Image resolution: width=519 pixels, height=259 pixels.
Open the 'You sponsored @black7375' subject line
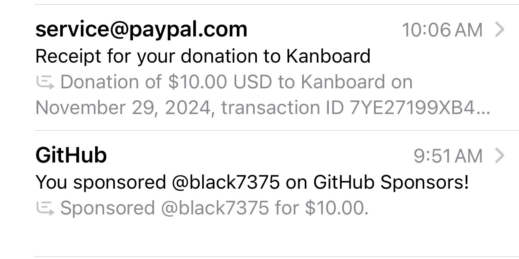pyautogui.click(x=252, y=182)
